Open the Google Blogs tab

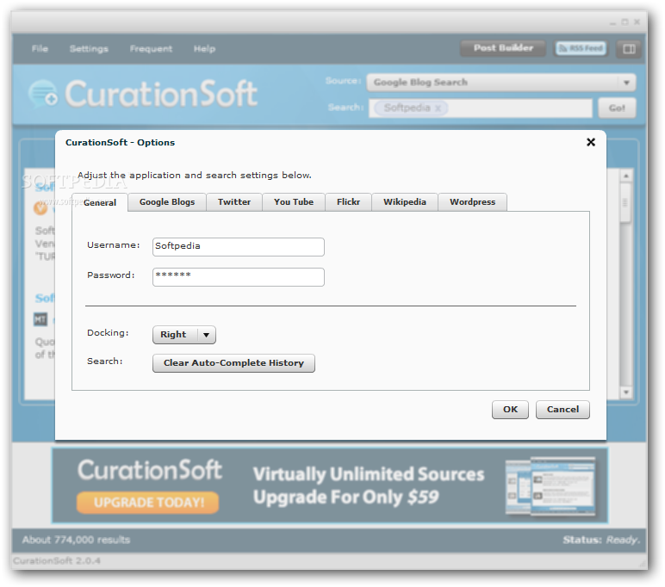coord(167,201)
